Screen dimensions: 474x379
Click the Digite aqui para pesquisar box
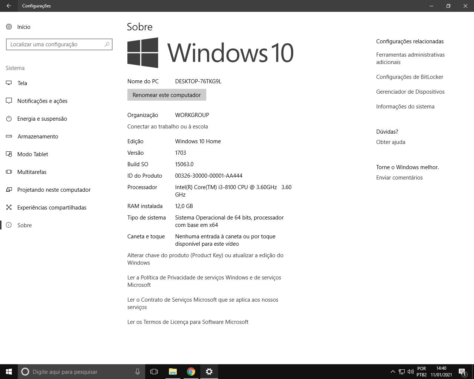coord(81,372)
